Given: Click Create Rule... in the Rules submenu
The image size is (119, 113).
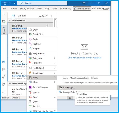Looking at the screenshot, I should [x=88, y=88].
